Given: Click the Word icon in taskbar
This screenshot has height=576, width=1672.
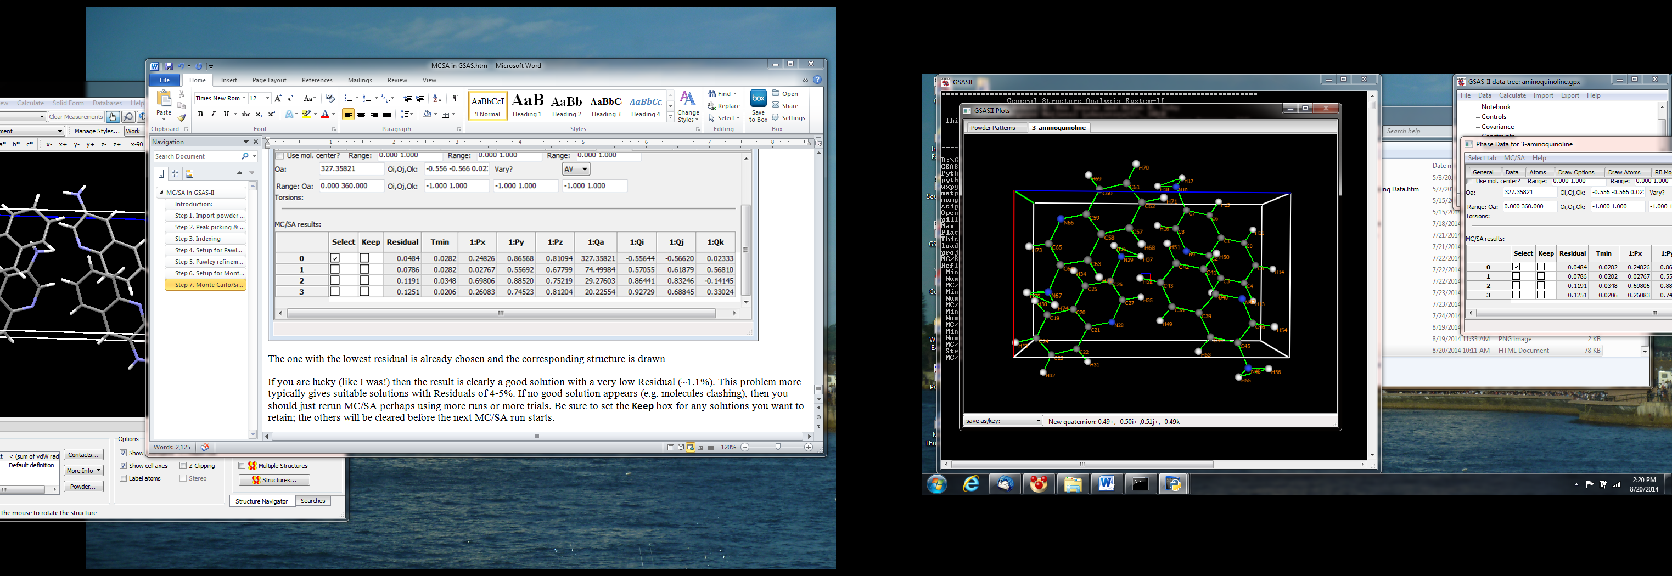Looking at the screenshot, I should pyautogui.click(x=1107, y=484).
